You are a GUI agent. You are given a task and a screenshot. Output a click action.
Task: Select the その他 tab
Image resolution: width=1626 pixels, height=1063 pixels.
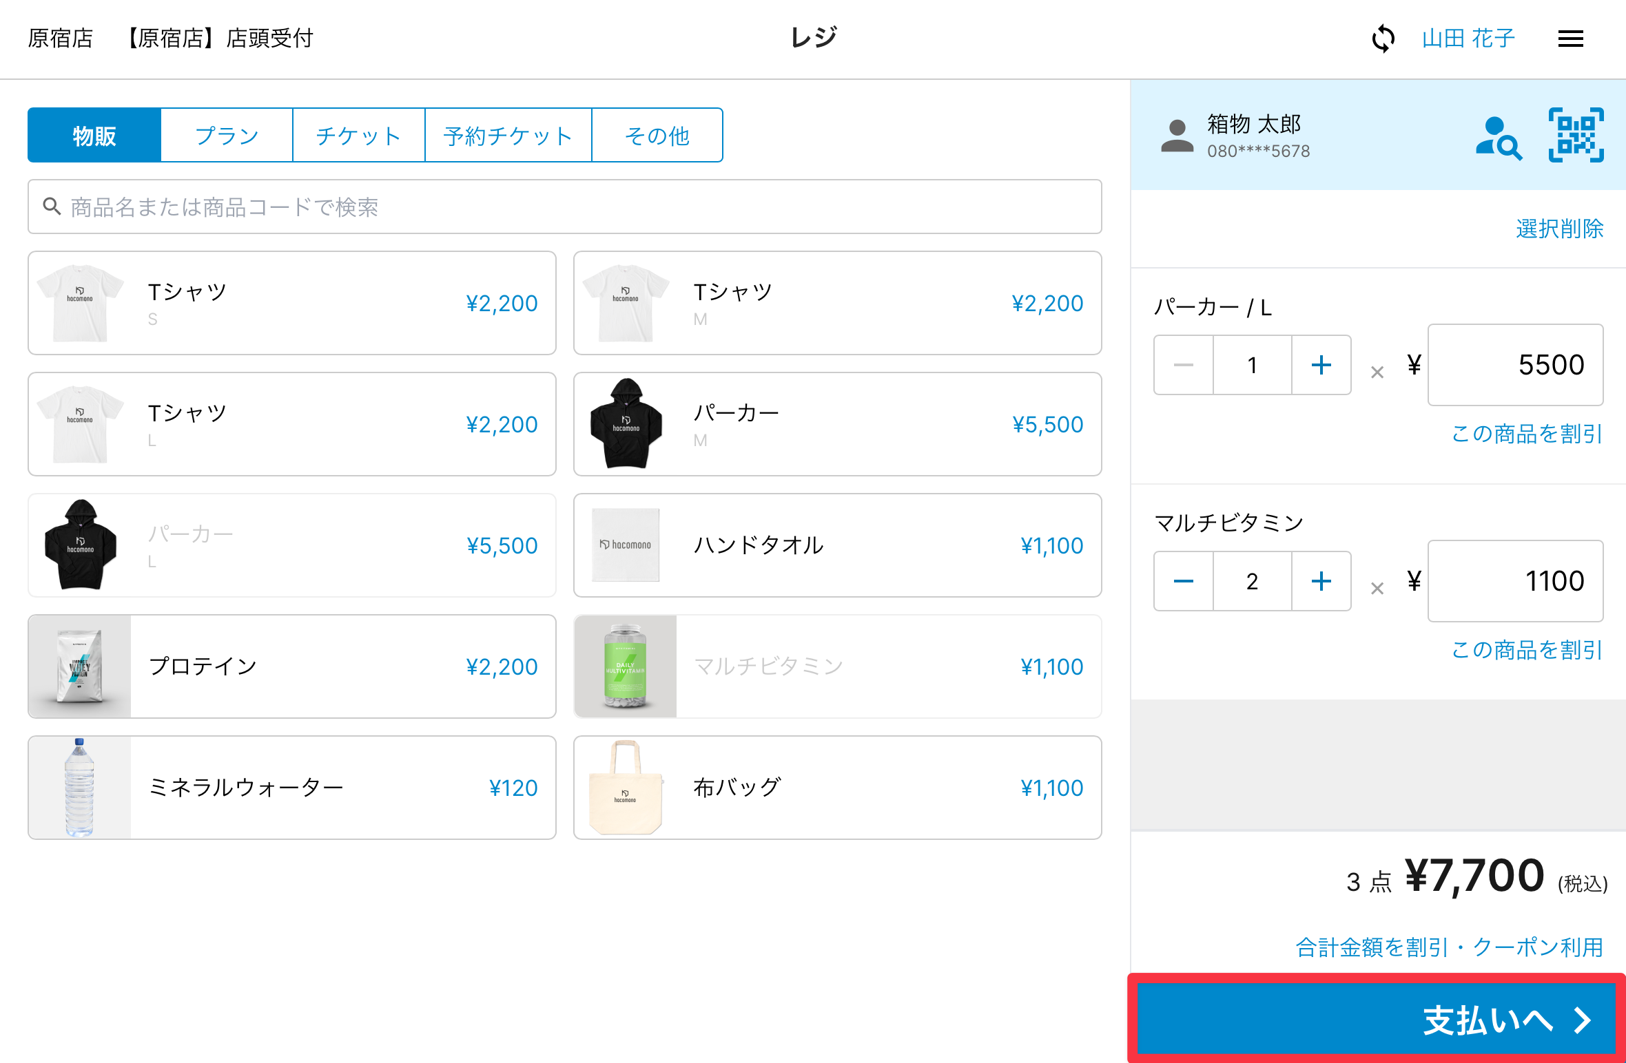click(657, 136)
